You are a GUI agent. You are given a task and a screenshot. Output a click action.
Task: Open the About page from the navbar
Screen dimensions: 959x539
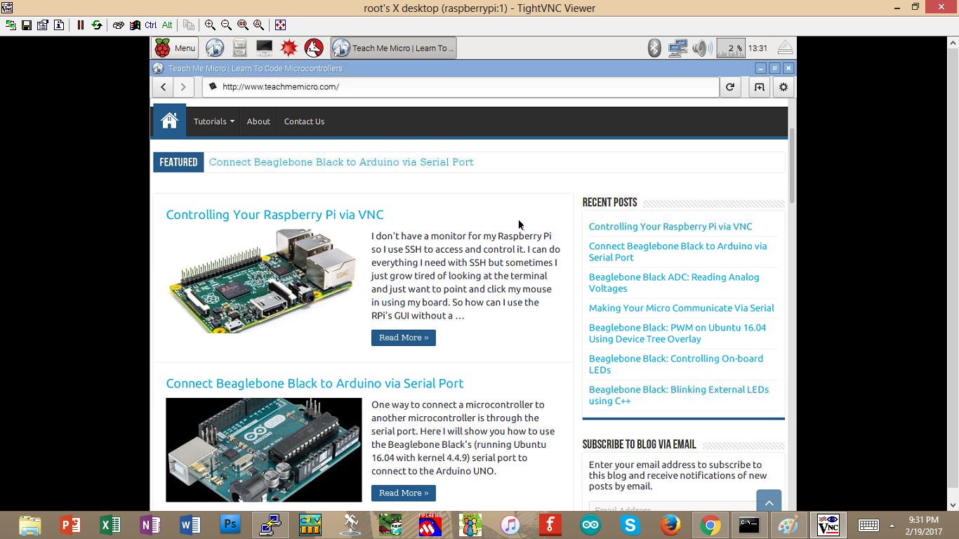click(x=258, y=121)
